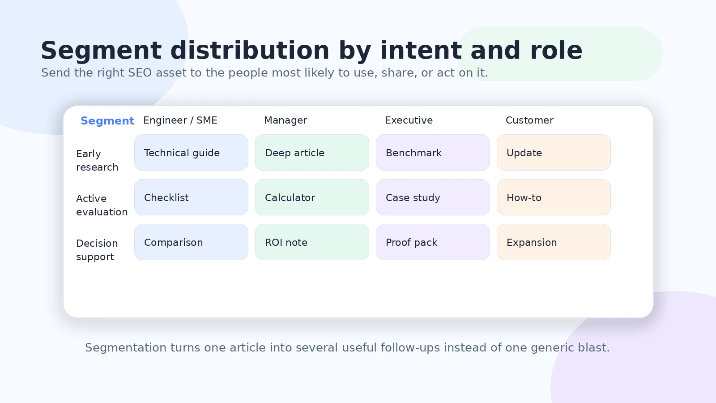Click the 'Executive' column header
716x403 pixels.
point(409,120)
